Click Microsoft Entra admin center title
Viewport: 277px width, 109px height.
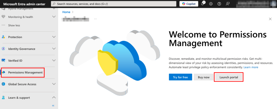24,4
